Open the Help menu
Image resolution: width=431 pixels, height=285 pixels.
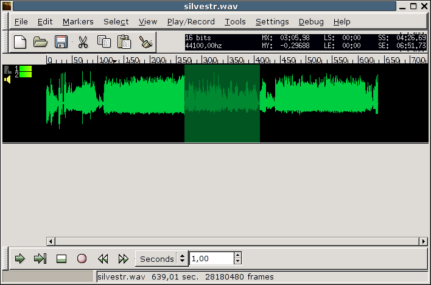point(342,22)
